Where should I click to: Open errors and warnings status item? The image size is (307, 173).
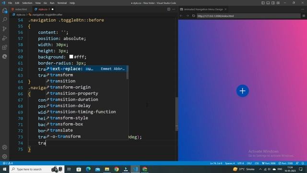8,163
